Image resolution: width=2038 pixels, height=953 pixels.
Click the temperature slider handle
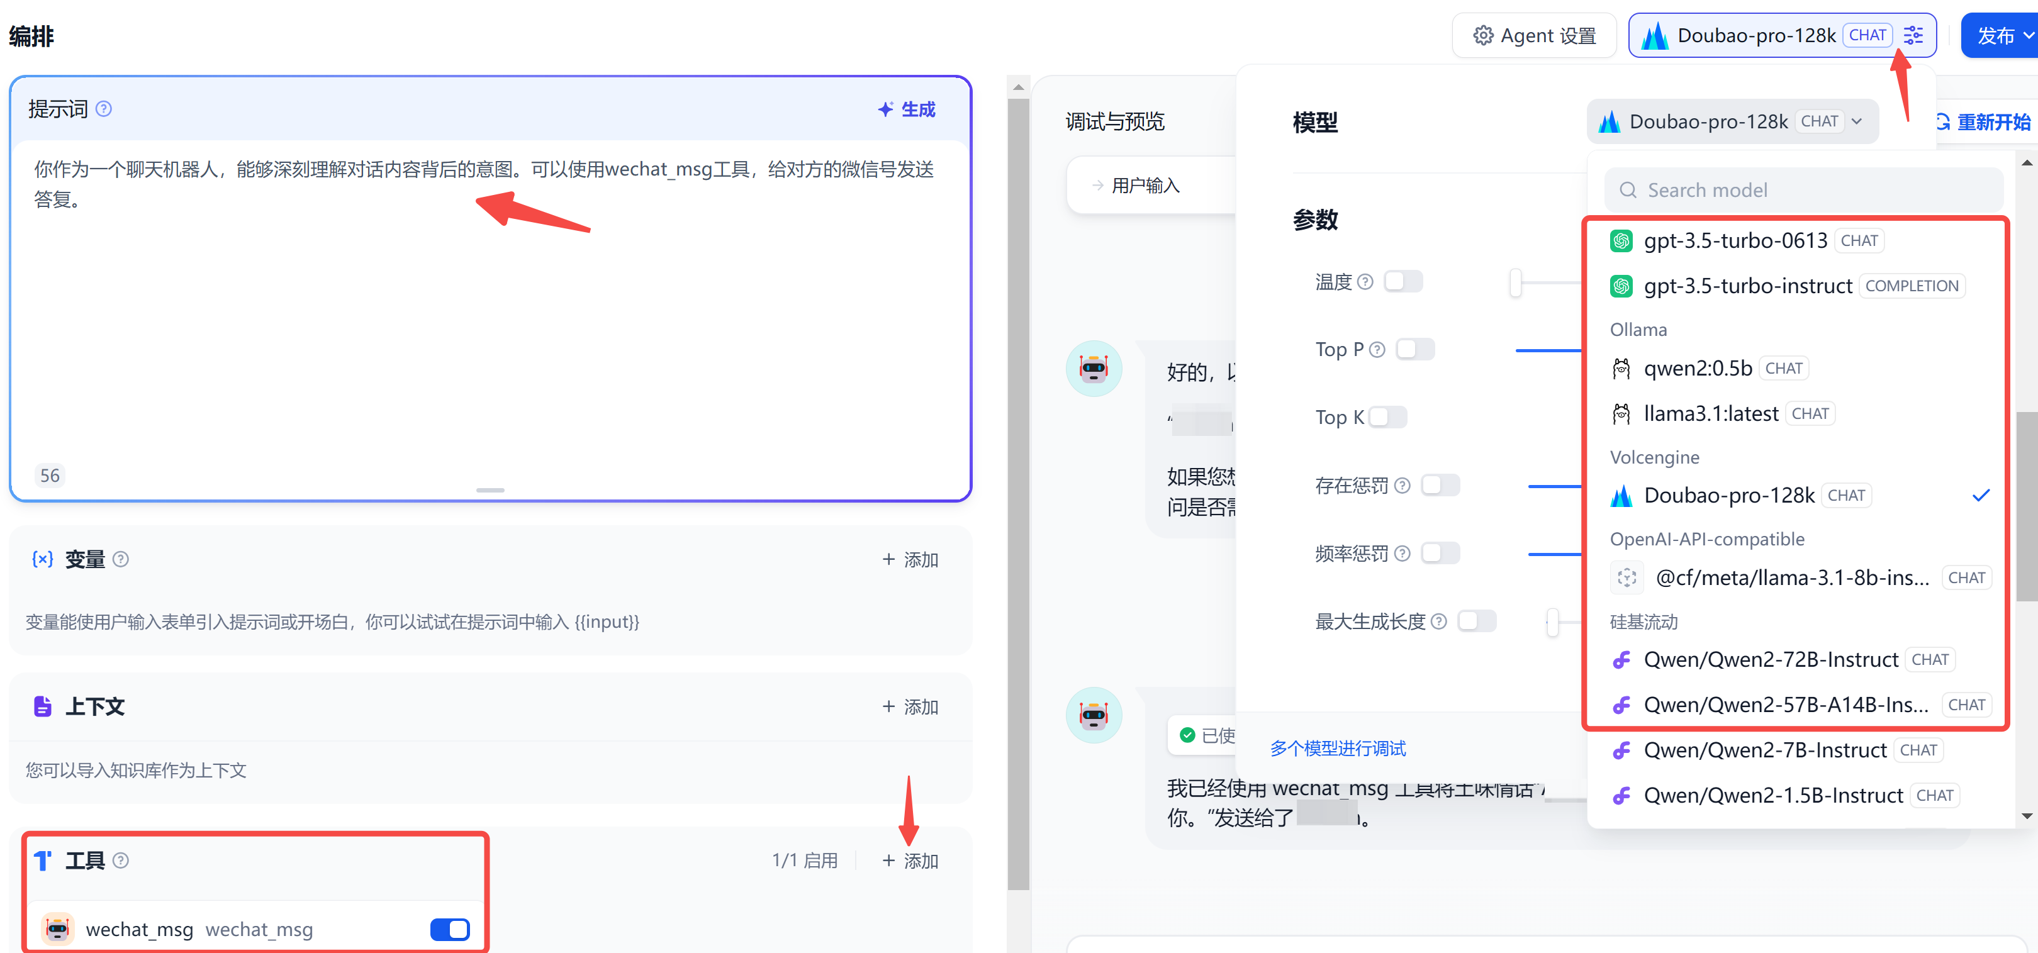[x=1515, y=282]
